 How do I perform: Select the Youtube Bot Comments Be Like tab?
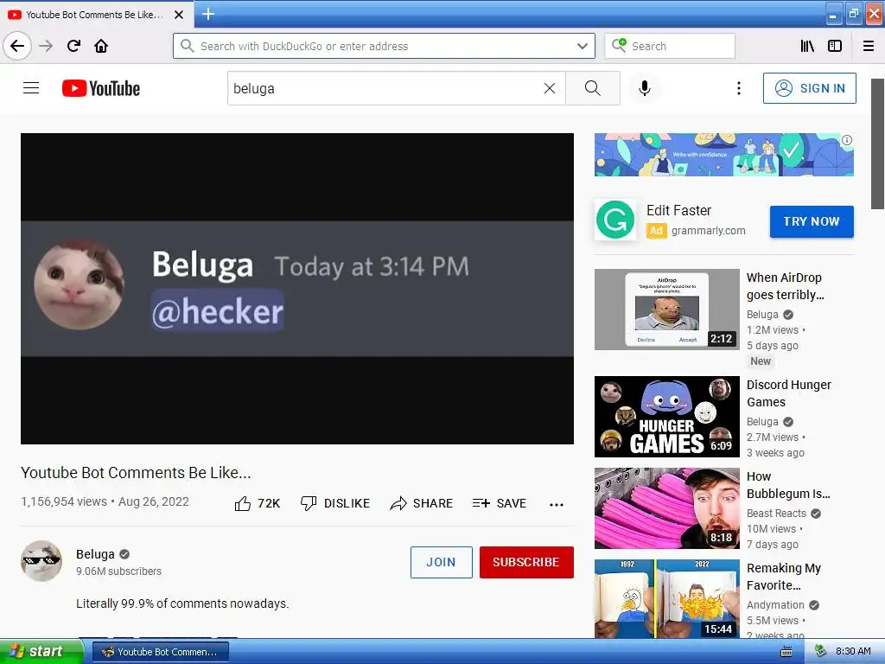(96, 15)
